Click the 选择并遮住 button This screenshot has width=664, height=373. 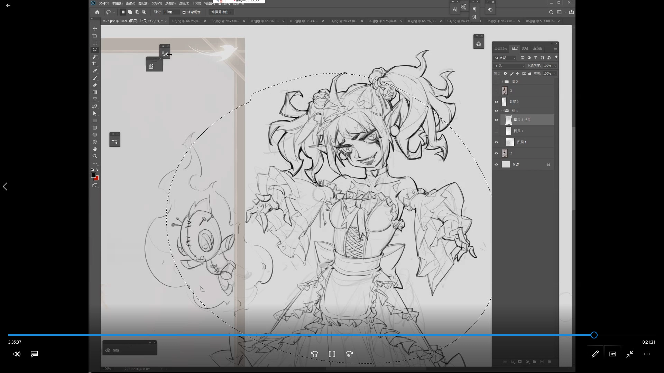coord(221,12)
